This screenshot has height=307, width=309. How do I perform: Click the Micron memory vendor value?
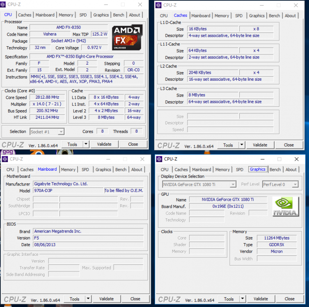pyautogui.click(x=277, y=251)
